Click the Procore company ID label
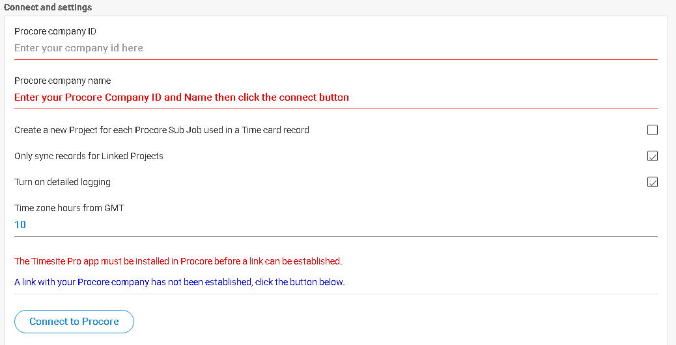 tap(55, 31)
